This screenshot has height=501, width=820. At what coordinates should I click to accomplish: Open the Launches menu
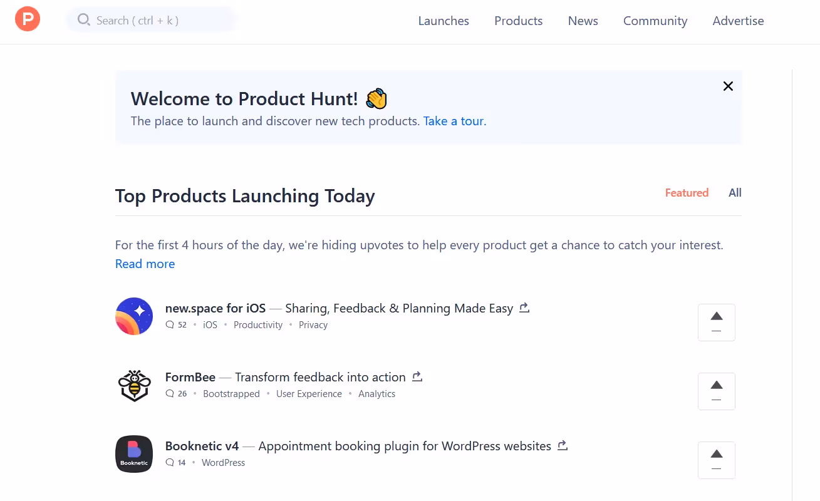[x=444, y=21]
